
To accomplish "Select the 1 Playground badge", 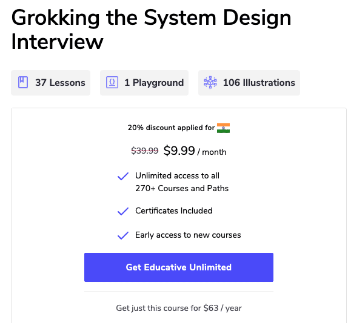I will point(144,83).
